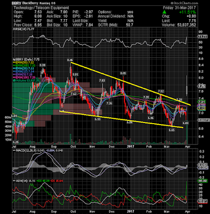
Task: Click the 8.01 price label near October
Action: (76, 74)
